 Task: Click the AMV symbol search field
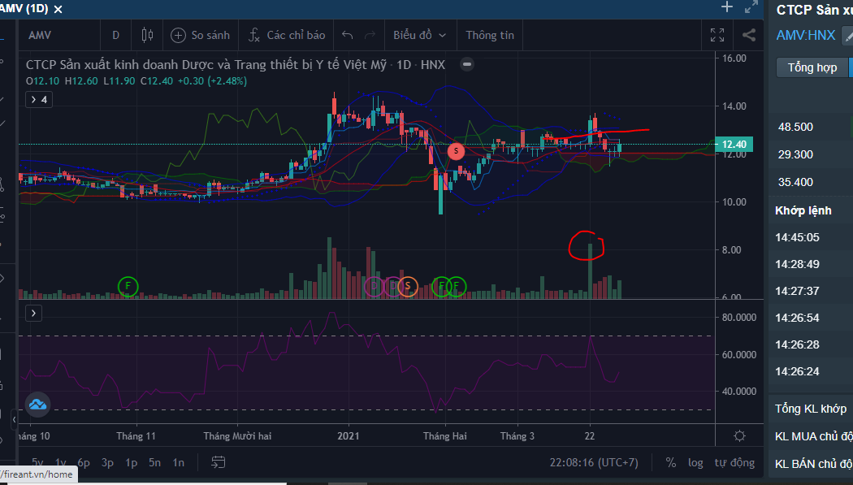(x=57, y=35)
